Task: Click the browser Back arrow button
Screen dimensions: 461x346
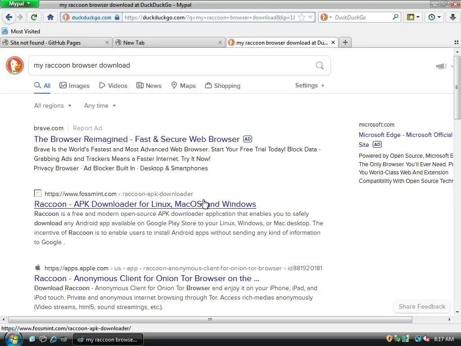Action: (9, 17)
